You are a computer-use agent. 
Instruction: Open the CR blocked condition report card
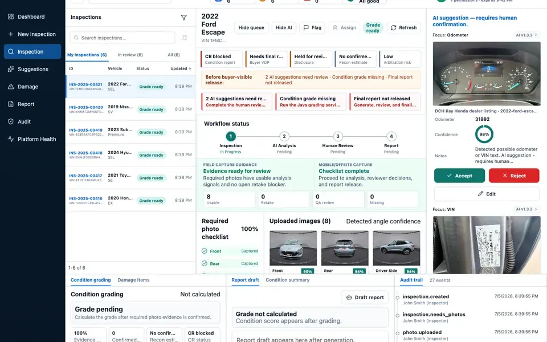222,59
